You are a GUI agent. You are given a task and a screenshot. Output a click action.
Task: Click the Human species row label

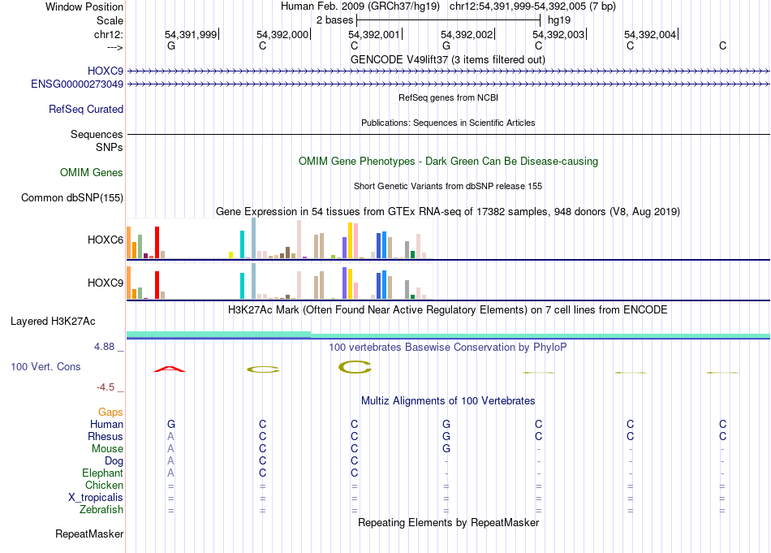pos(106,424)
